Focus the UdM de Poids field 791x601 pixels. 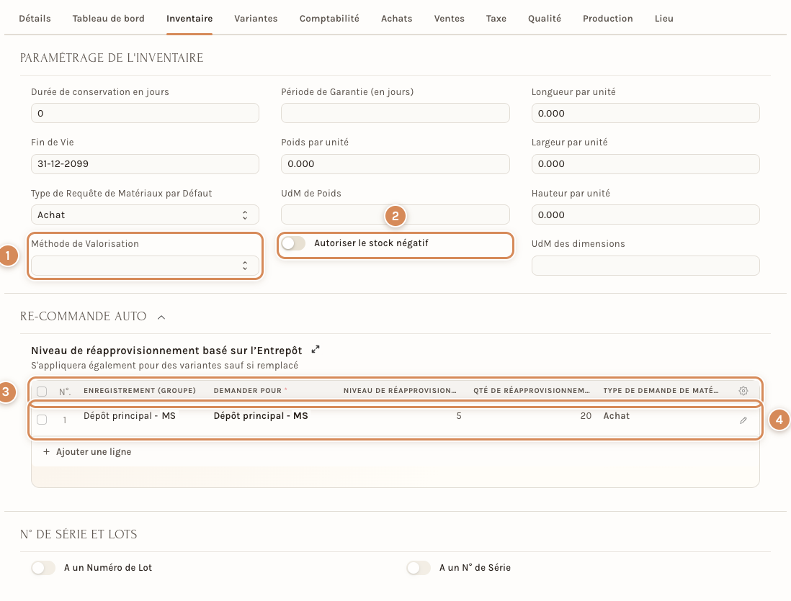pyautogui.click(x=395, y=214)
